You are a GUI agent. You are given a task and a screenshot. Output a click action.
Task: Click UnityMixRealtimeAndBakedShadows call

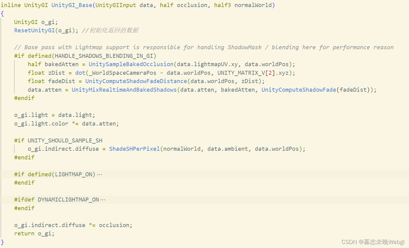coord(125,90)
